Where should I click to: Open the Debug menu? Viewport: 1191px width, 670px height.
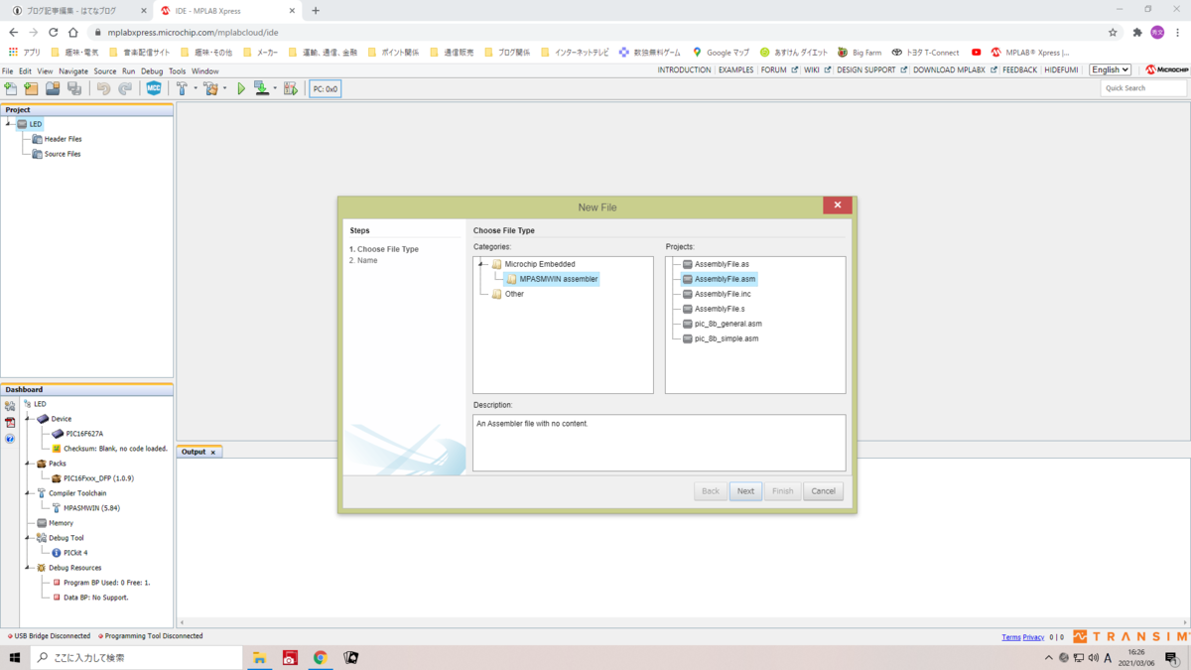coord(152,71)
